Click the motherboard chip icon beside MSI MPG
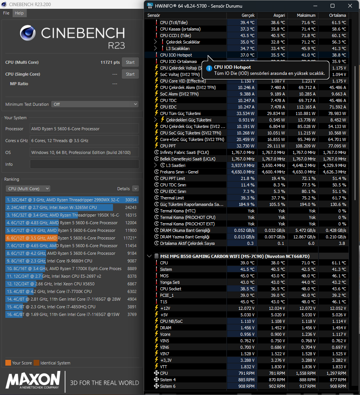Viewport: 360px width, 395px height. point(157,256)
